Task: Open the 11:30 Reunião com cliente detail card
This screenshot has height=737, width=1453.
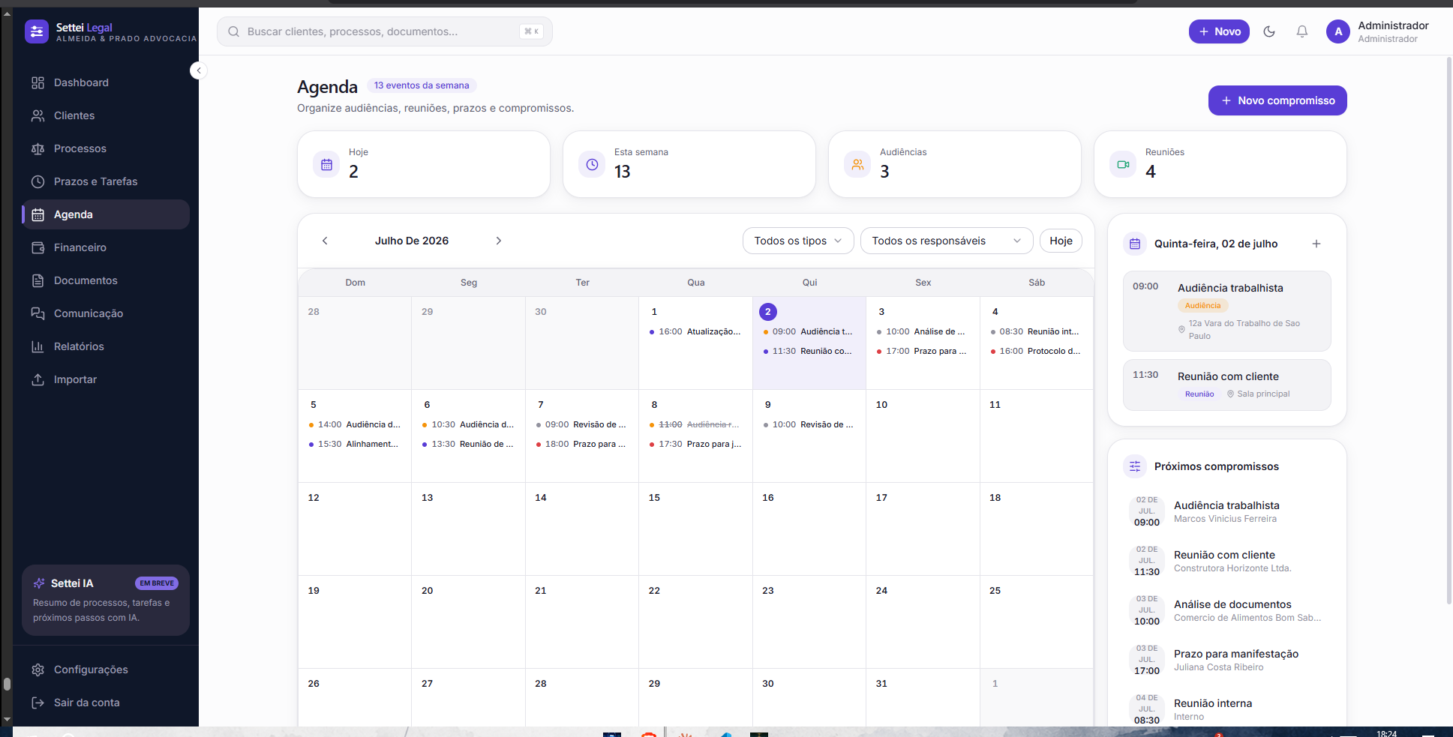Action: click(x=1226, y=385)
